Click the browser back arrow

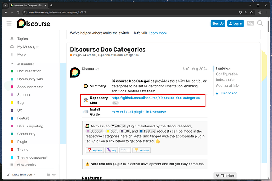click(x=6, y=13)
